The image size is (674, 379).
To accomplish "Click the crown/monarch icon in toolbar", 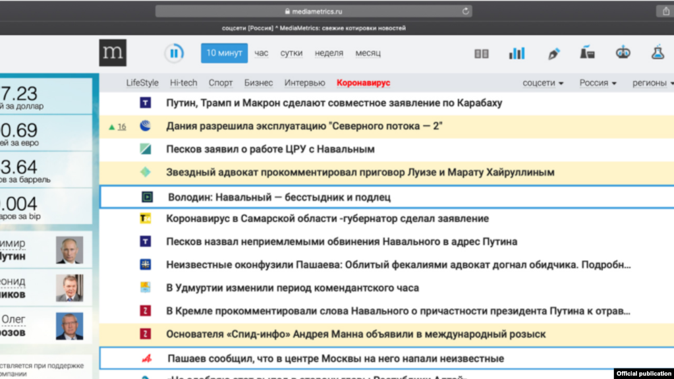I will (623, 53).
